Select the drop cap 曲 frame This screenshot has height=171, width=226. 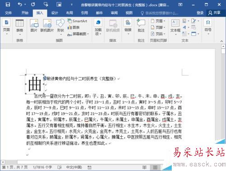tap(35, 84)
